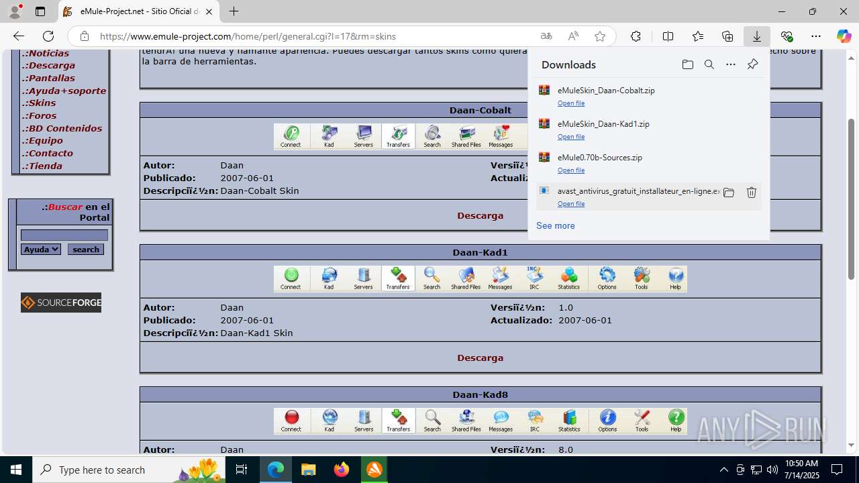Click the portal search button

tap(86, 250)
